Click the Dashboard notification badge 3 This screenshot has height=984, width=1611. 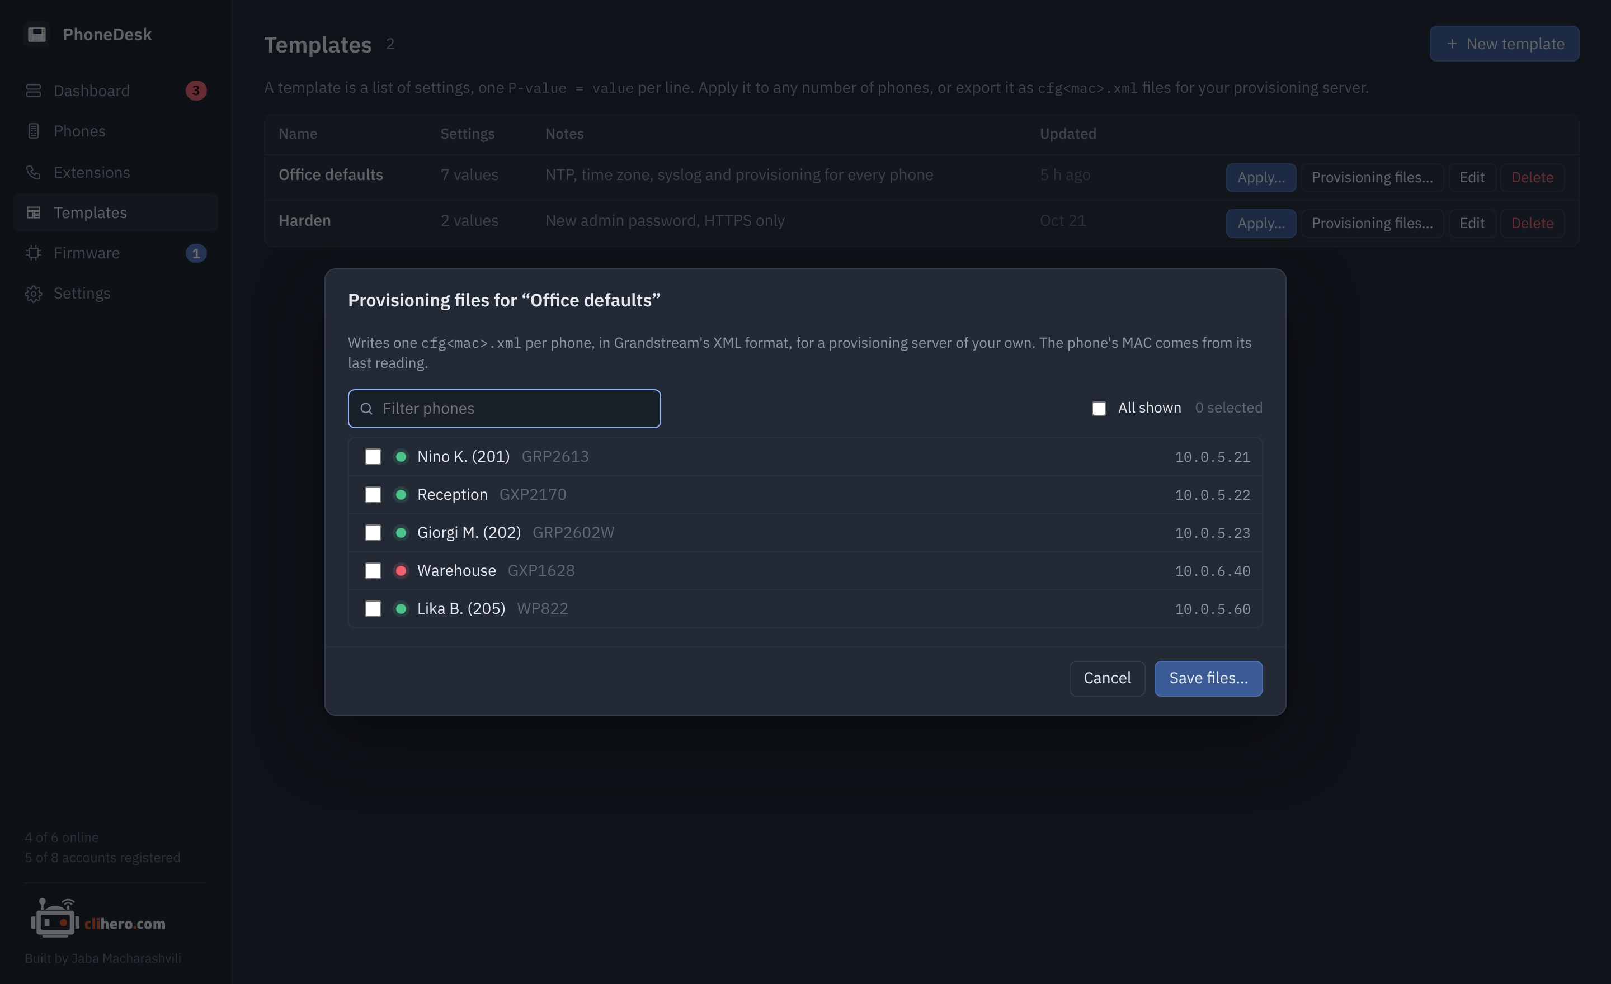point(195,91)
